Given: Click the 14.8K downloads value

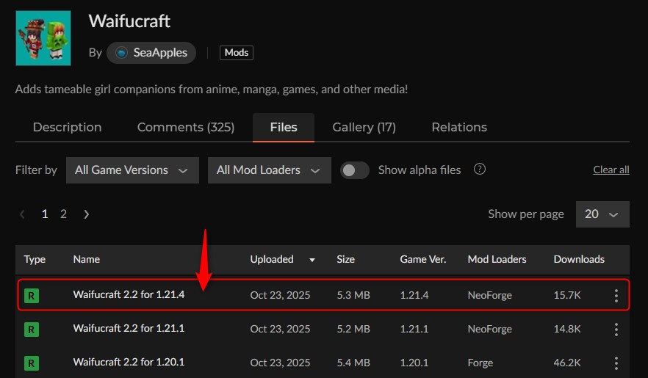Looking at the screenshot, I should pyautogui.click(x=567, y=329).
